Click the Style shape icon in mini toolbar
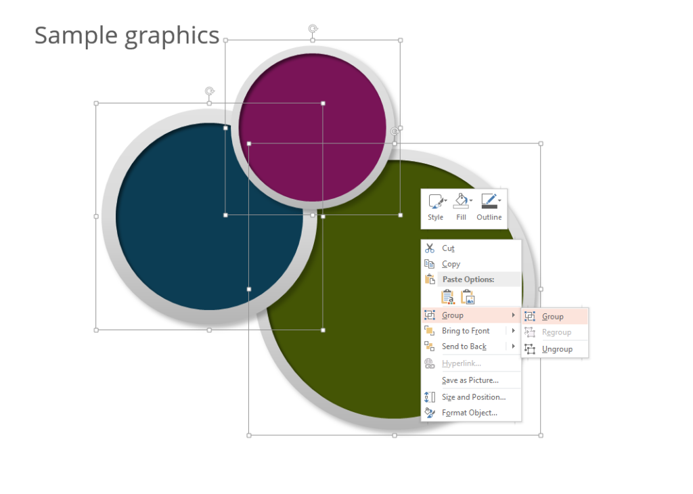 pyautogui.click(x=434, y=201)
